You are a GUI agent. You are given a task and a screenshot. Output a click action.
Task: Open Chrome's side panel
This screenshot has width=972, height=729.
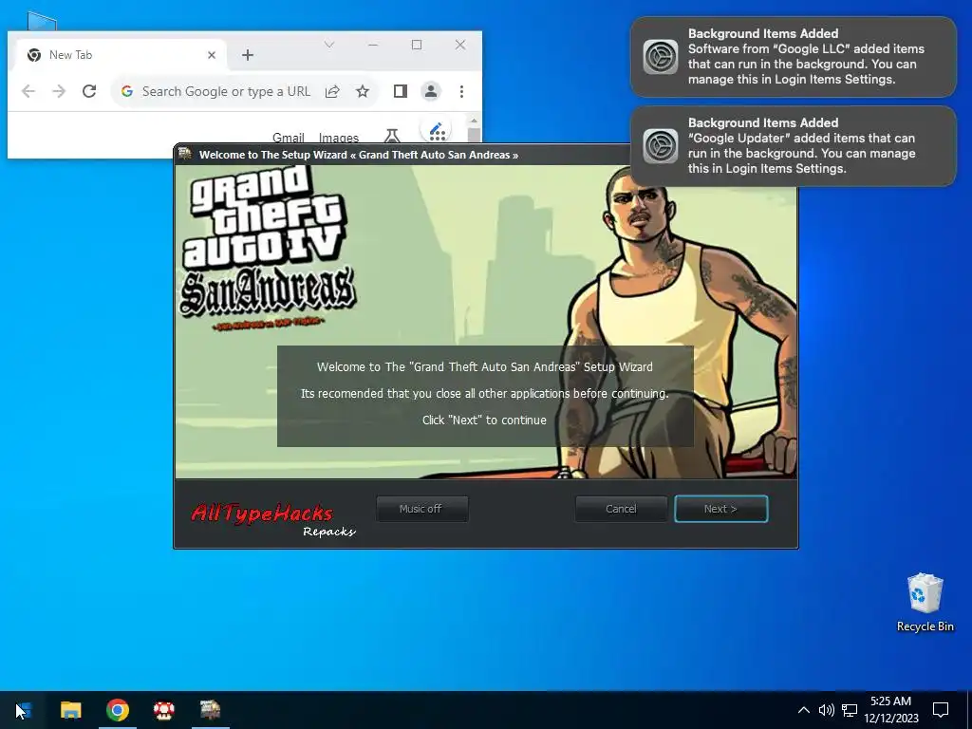pyautogui.click(x=401, y=91)
